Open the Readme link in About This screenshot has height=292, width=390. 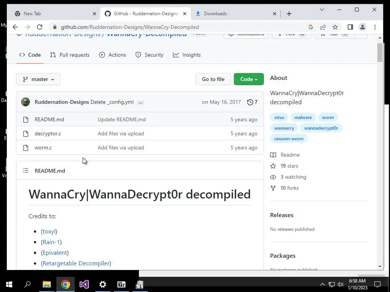coord(285,155)
